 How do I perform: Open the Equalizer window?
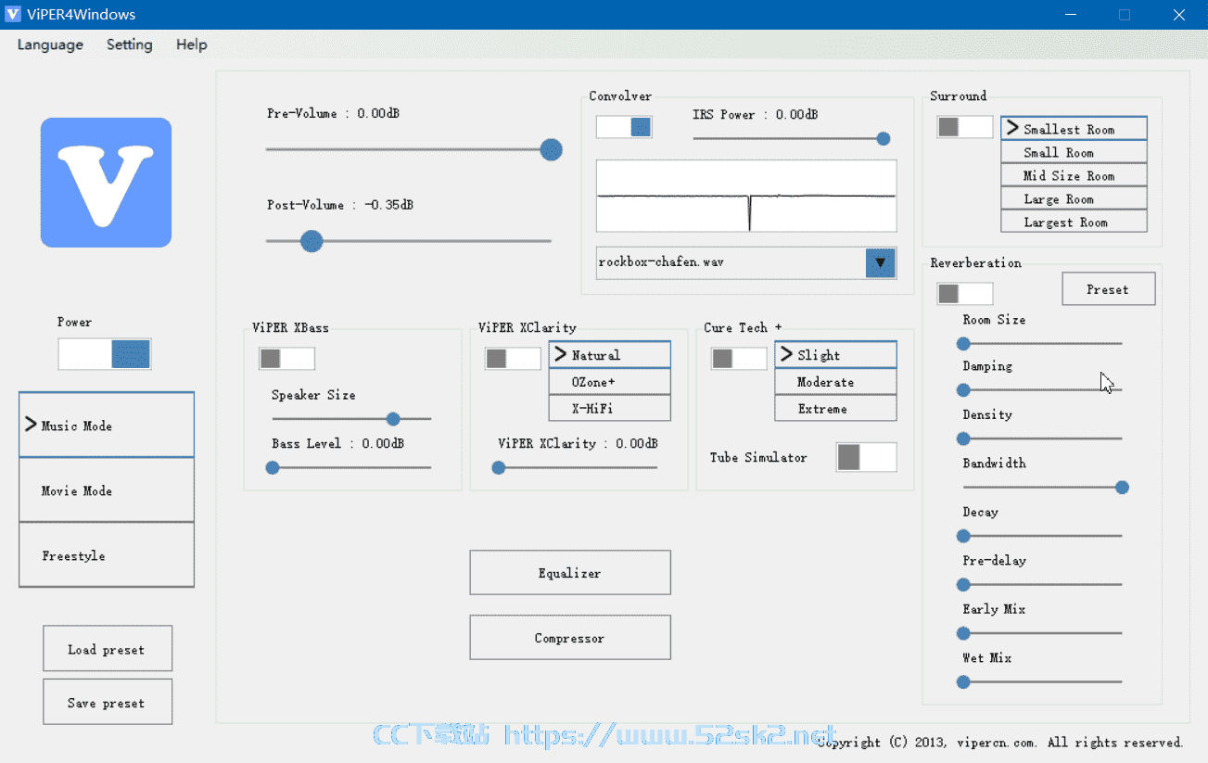coord(570,573)
